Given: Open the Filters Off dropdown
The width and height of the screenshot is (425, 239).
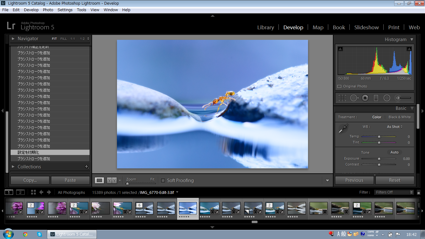Looking at the screenshot, I should coord(394,192).
